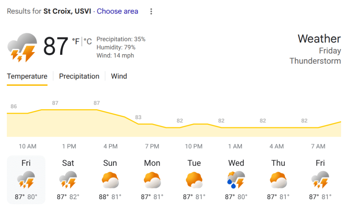Screen dimensions: 352x209
Task: Select Saturday's thunderstorm forecast icon
Action: [x=68, y=180]
